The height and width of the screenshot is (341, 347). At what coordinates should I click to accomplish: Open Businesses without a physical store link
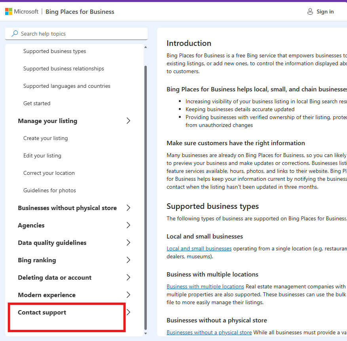pyautogui.click(x=209, y=332)
